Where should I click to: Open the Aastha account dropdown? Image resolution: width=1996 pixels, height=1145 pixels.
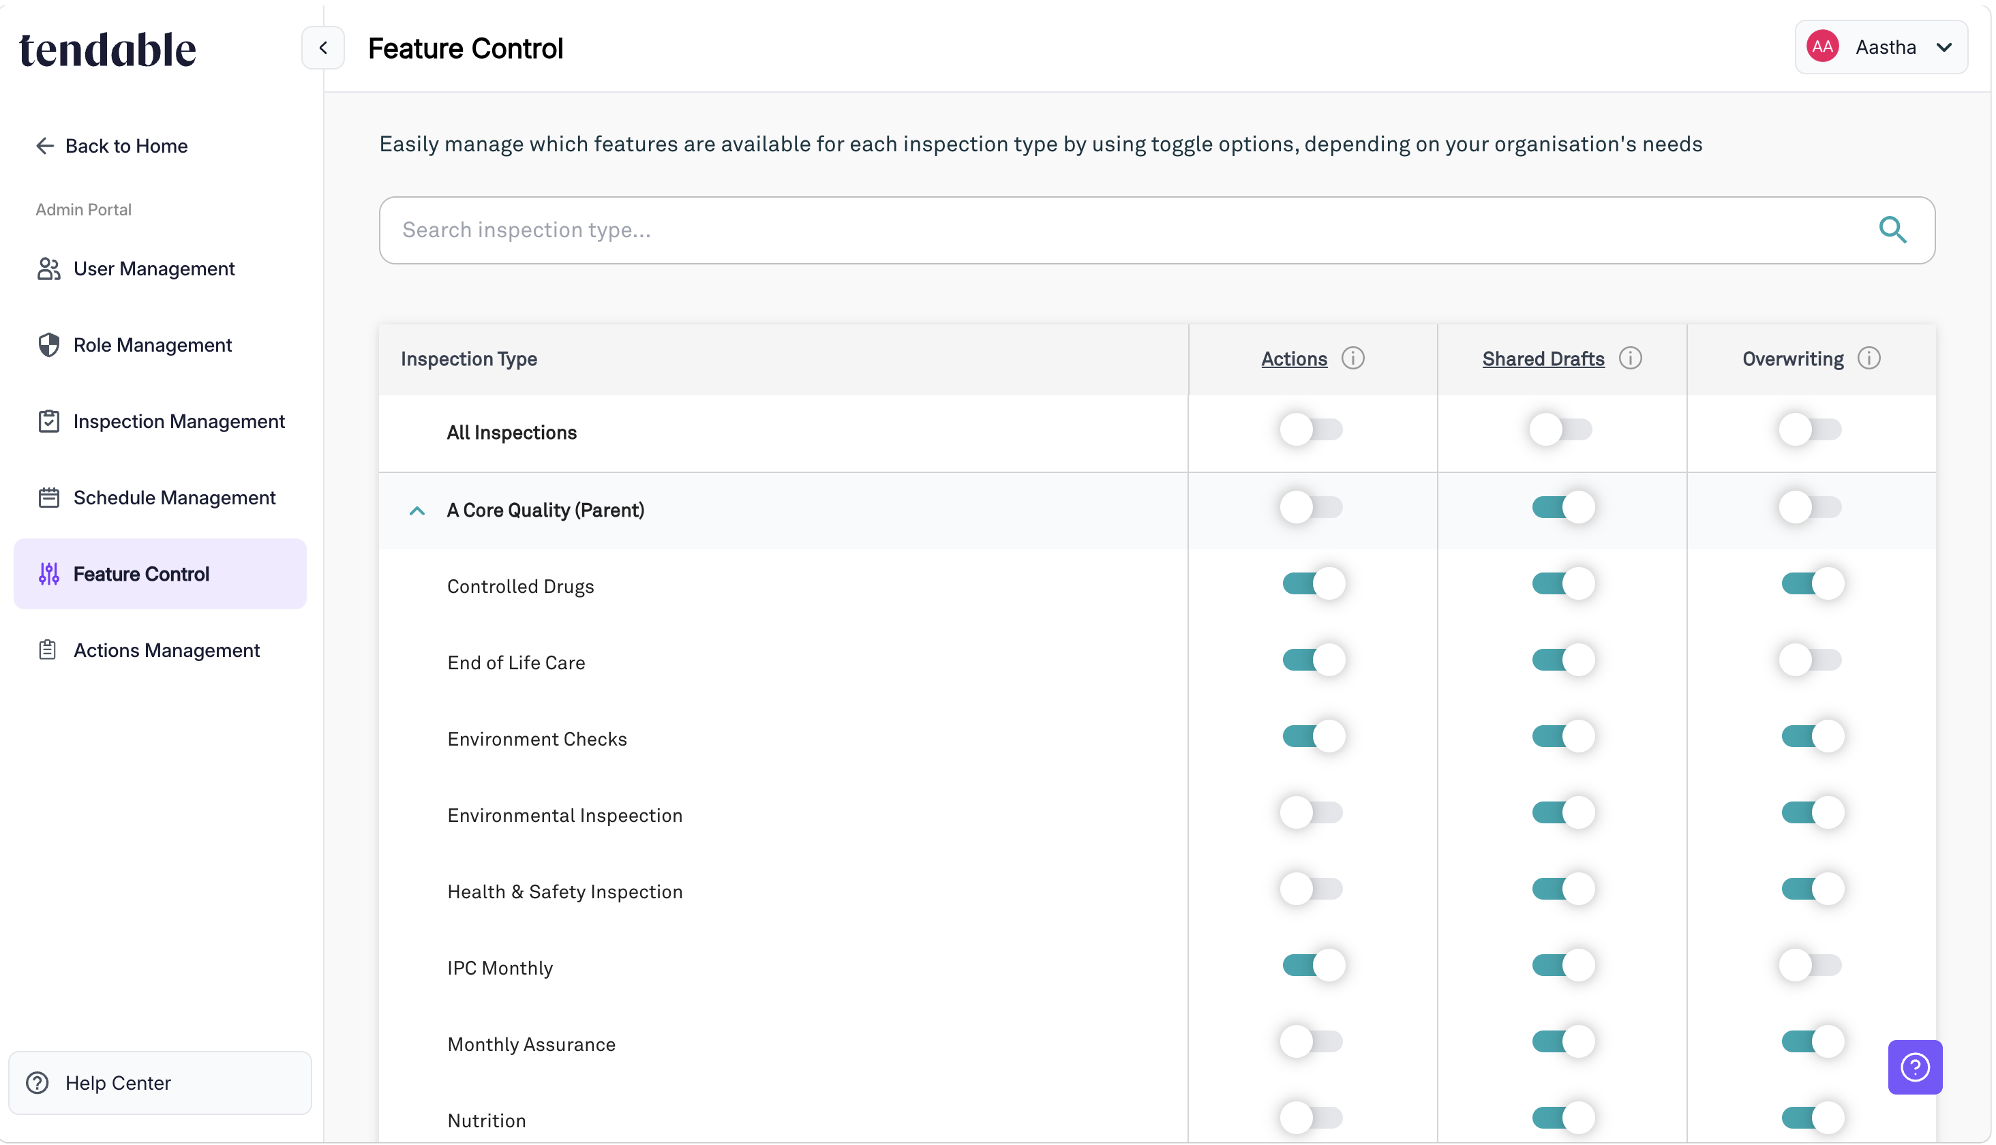(x=1881, y=47)
